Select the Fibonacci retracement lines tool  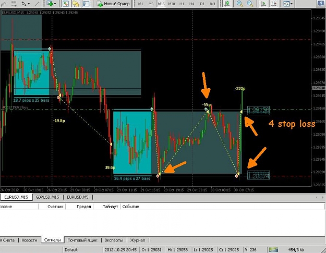coord(14,4)
